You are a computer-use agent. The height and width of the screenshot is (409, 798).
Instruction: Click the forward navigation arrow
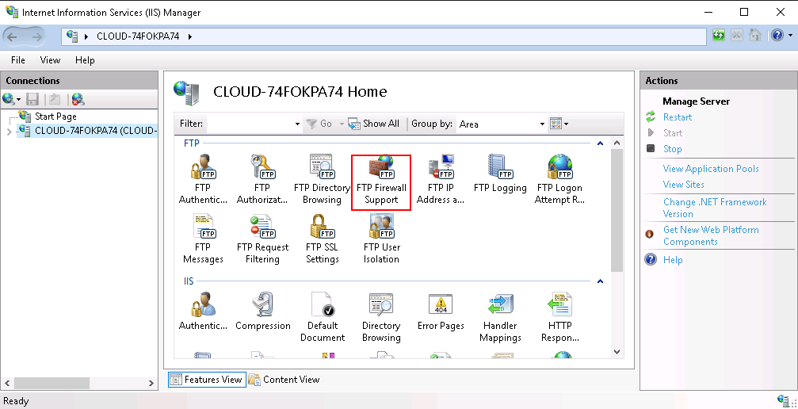click(36, 36)
